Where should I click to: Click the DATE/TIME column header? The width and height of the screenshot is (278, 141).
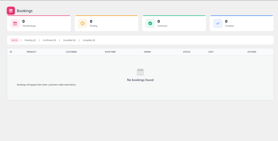click(x=110, y=52)
